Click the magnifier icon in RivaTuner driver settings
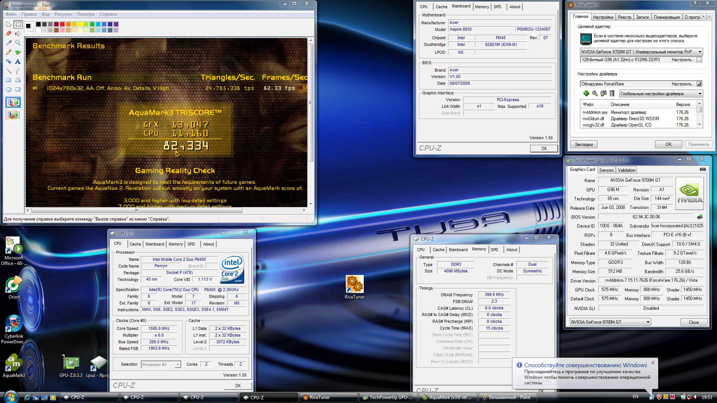Image resolution: width=717 pixels, height=403 pixels. pos(595,94)
